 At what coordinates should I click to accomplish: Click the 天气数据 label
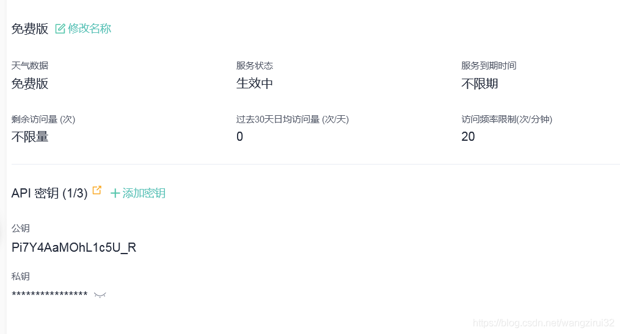(x=30, y=65)
